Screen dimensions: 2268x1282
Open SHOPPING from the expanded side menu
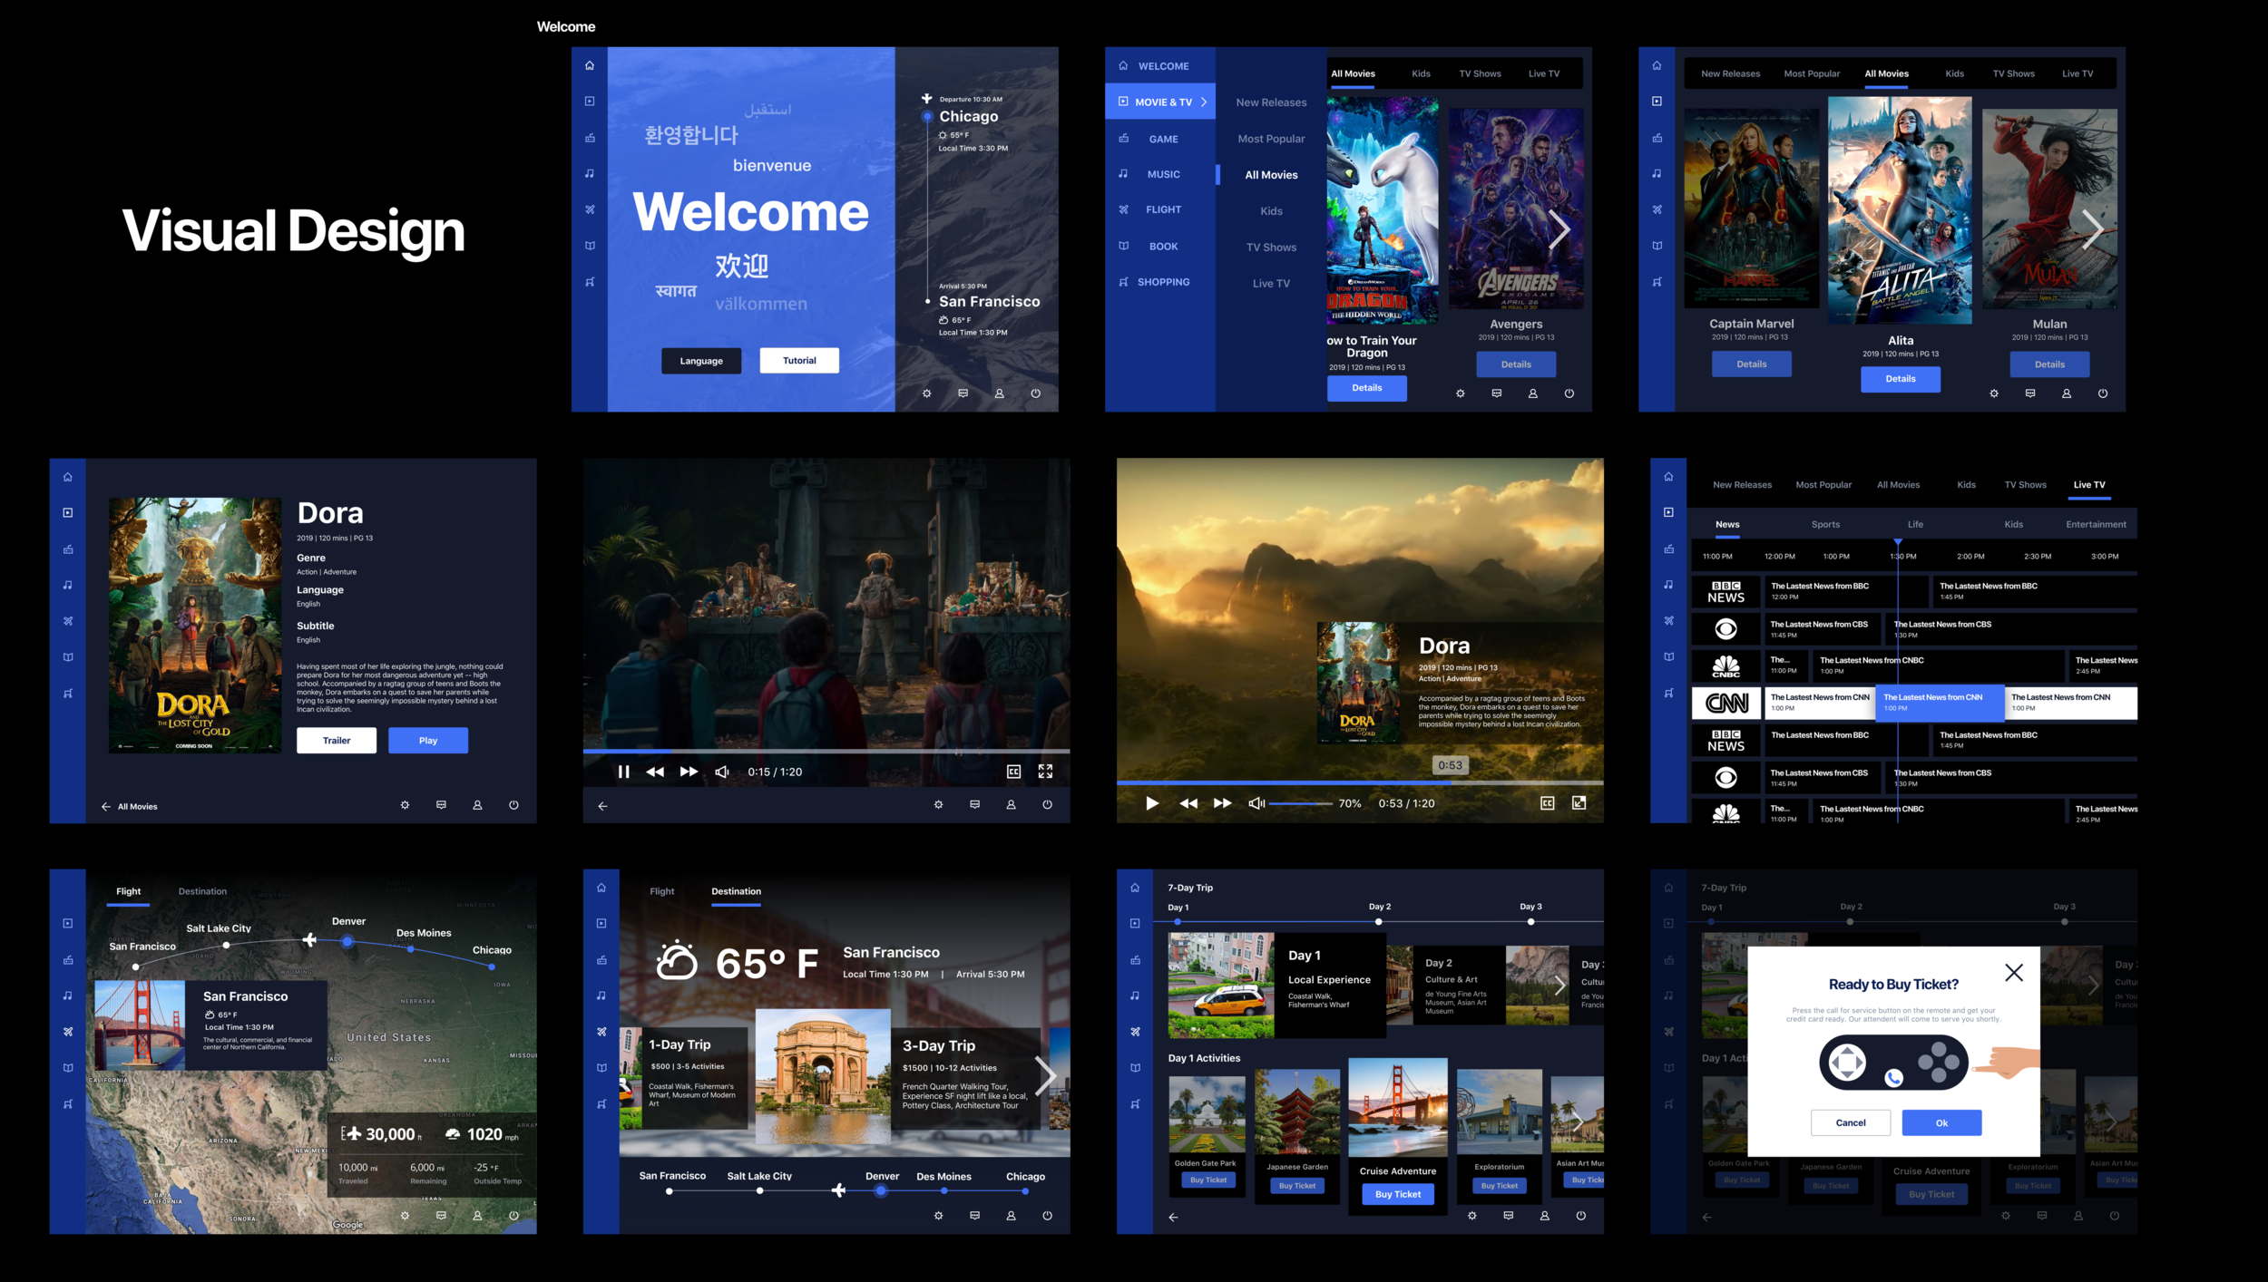(1162, 282)
